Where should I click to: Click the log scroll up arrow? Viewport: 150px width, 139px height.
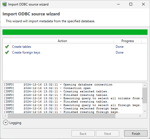point(145,85)
